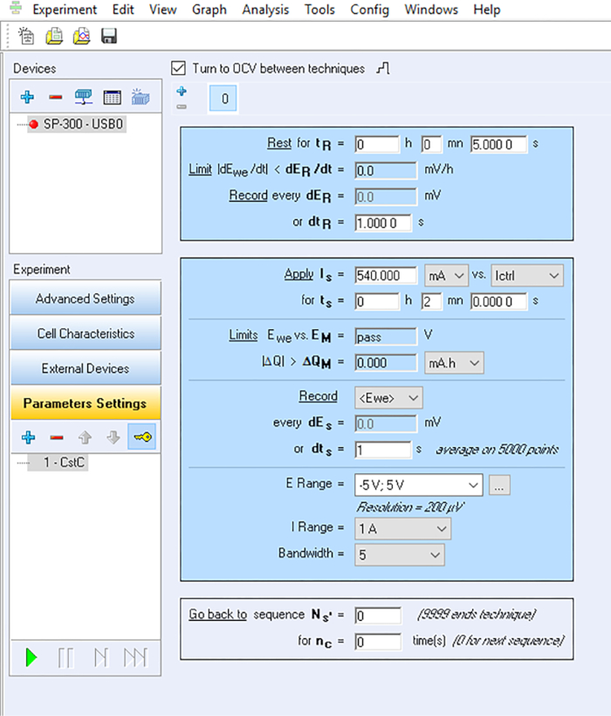Click the New experiment toolbar icon
This screenshot has height=716, width=611.
[x=26, y=36]
